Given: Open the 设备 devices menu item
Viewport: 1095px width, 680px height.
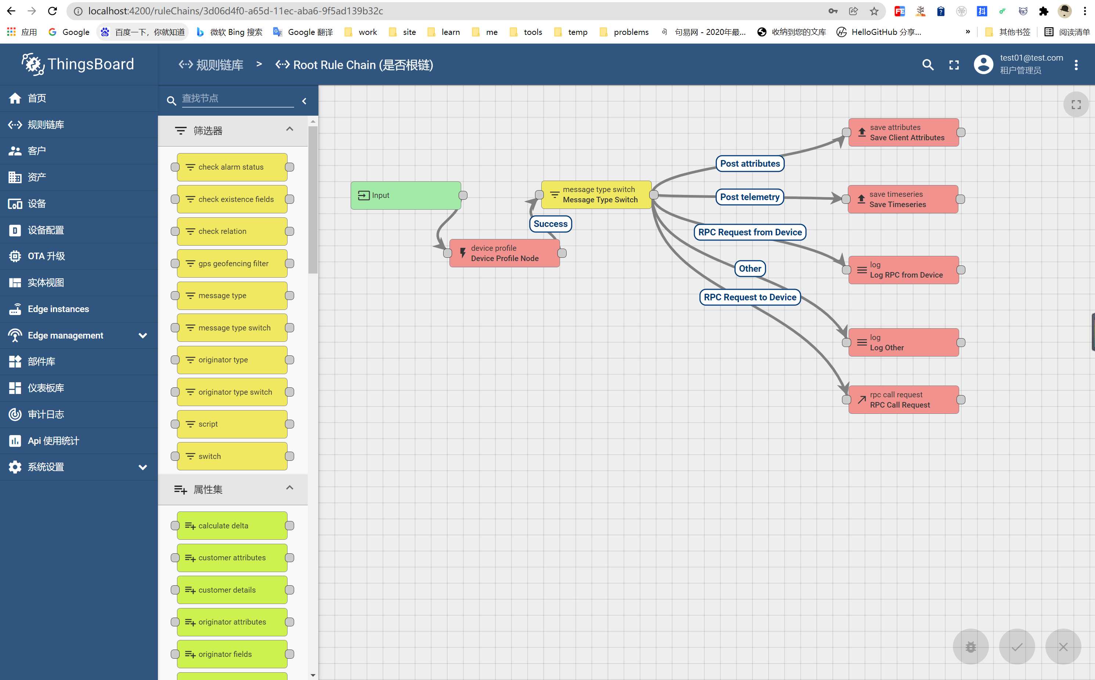Looking at the screenshot, I should click(x=37, y=204).
